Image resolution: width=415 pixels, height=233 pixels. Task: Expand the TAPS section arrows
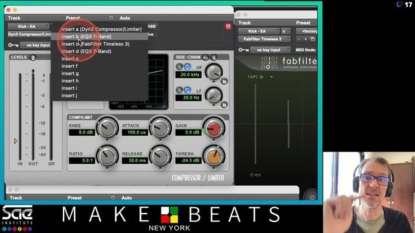(261, 77)
